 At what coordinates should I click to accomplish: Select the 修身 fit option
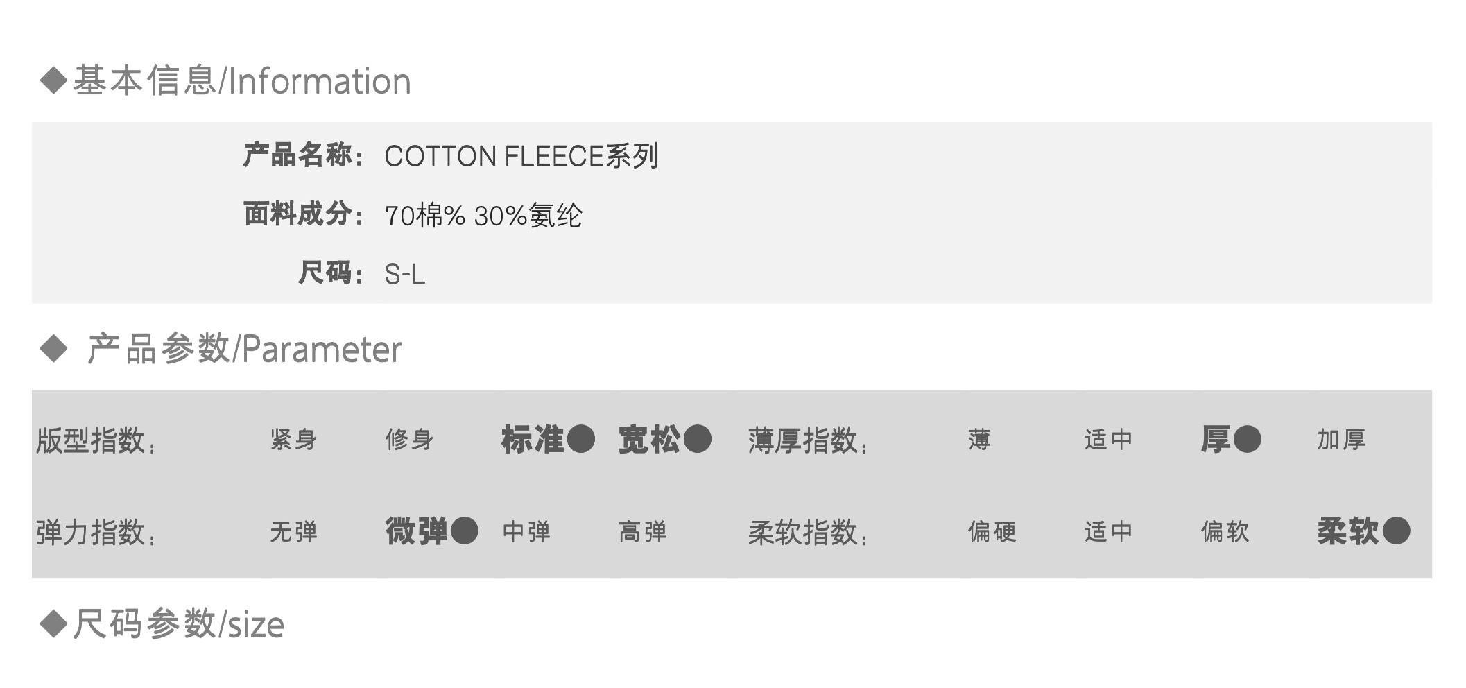[409, 440]
